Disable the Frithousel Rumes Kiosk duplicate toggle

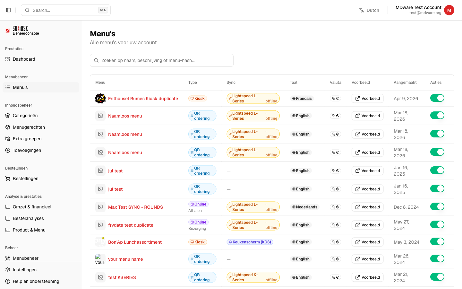pyautogui.click(x=437, y=98)
